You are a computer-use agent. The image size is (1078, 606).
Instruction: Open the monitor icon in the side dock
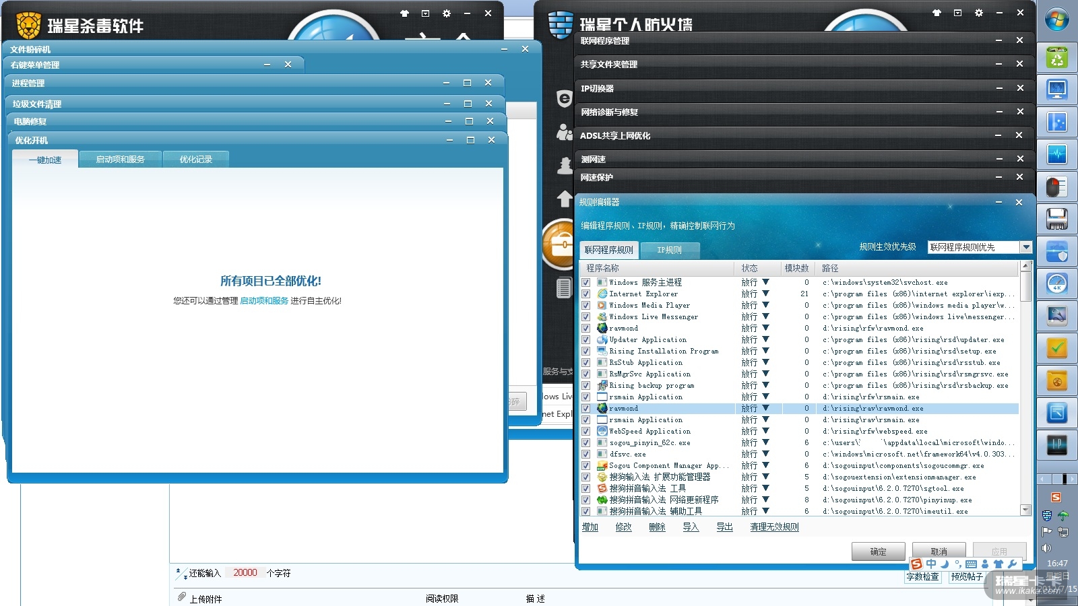[x=1056, y=90]
